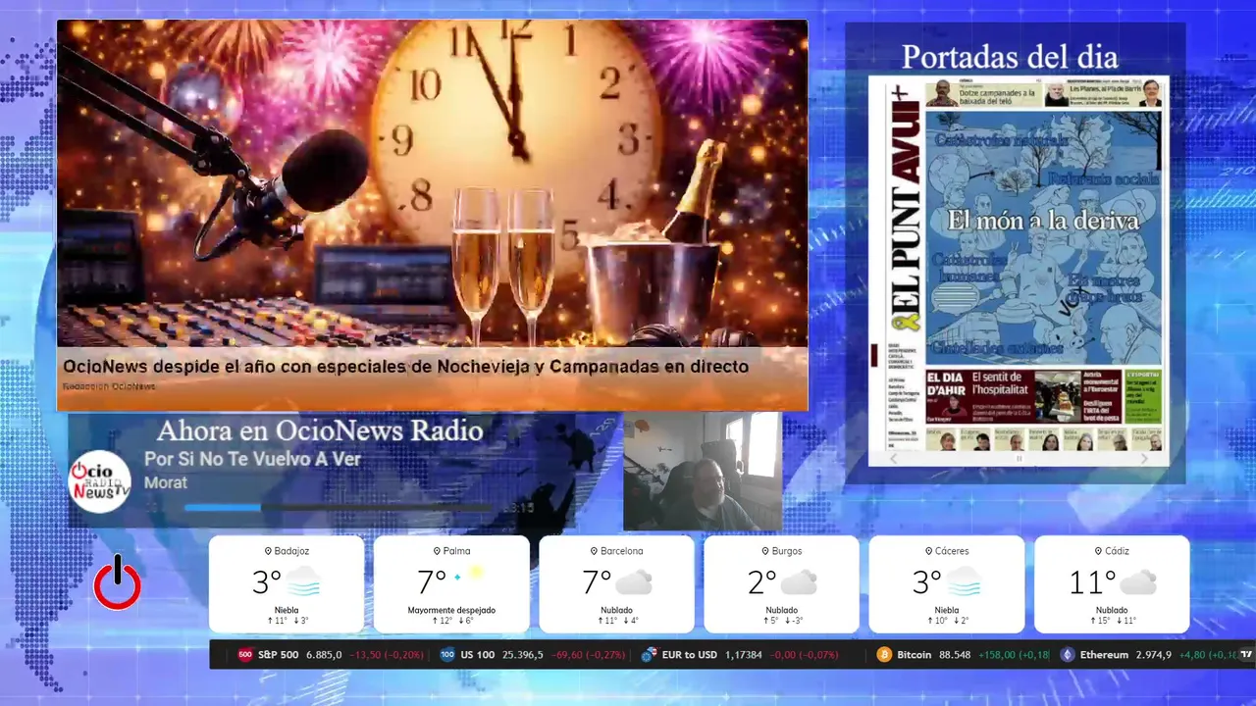Click the TradingView logo in the ticker
The image size is (1256, 706).
coord(1246,654)
